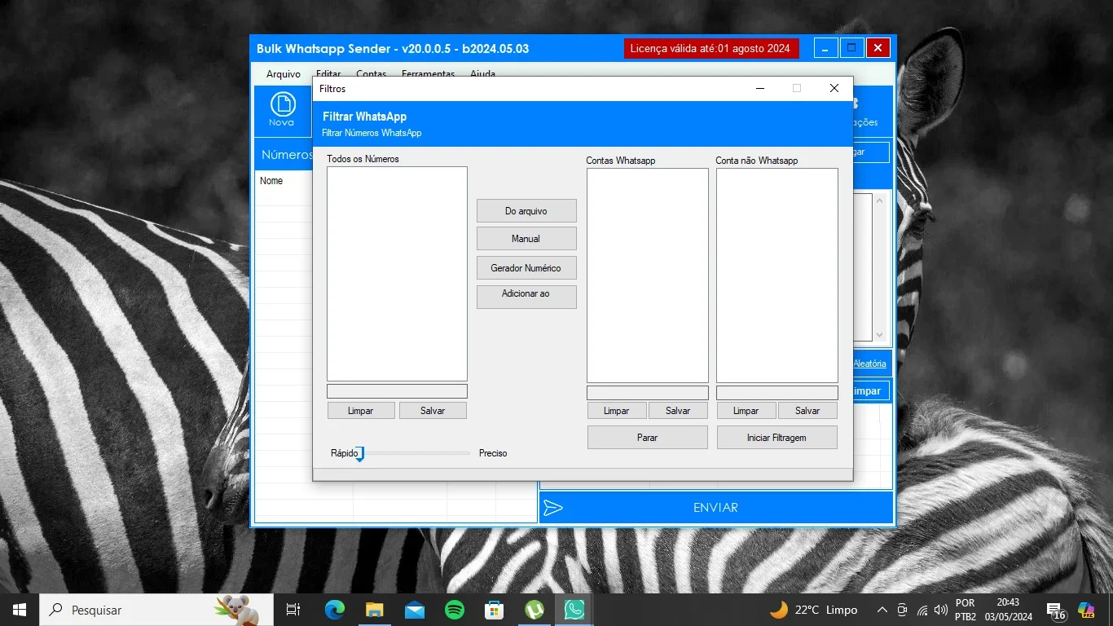Click Limpar under Conta não Whatsapp

pos(746,411)
